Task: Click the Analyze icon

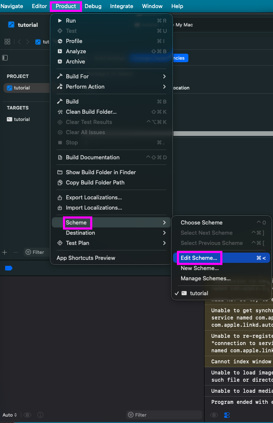Action: (60, 52)
